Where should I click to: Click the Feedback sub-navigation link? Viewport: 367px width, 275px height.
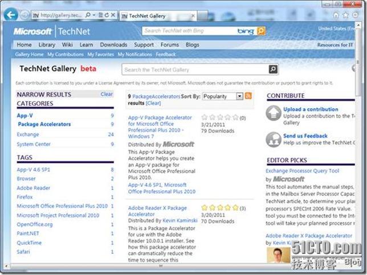[166, 55]
